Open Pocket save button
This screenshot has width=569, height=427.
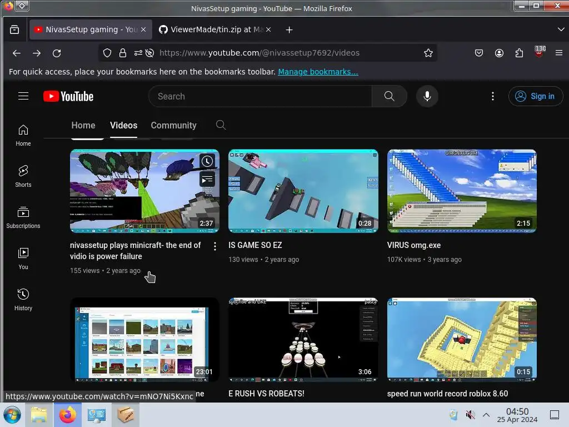coord(479,53)
